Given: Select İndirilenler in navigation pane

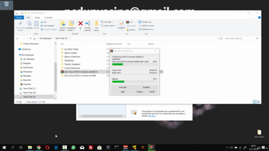Looking at the screenshot, I should [x=28, y=68].
